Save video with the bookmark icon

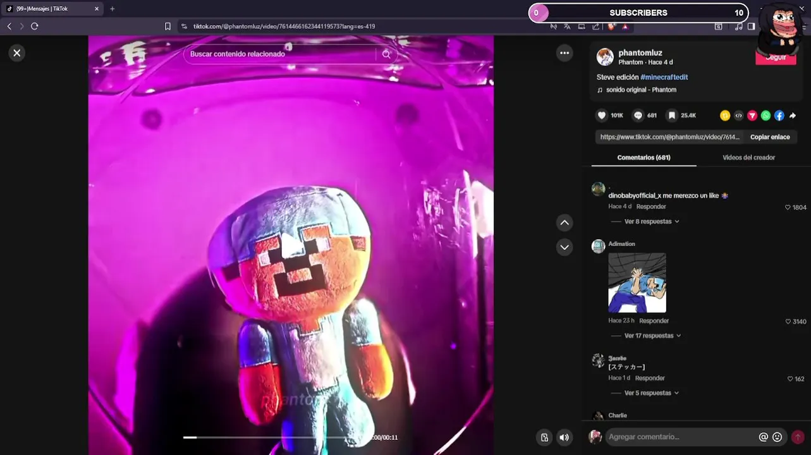(672, 116)
